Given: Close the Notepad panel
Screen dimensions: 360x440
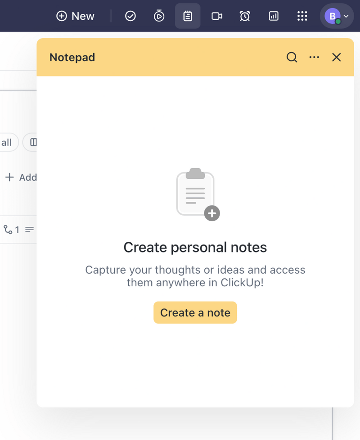Looking at the screenshot, I should (336, 57).
